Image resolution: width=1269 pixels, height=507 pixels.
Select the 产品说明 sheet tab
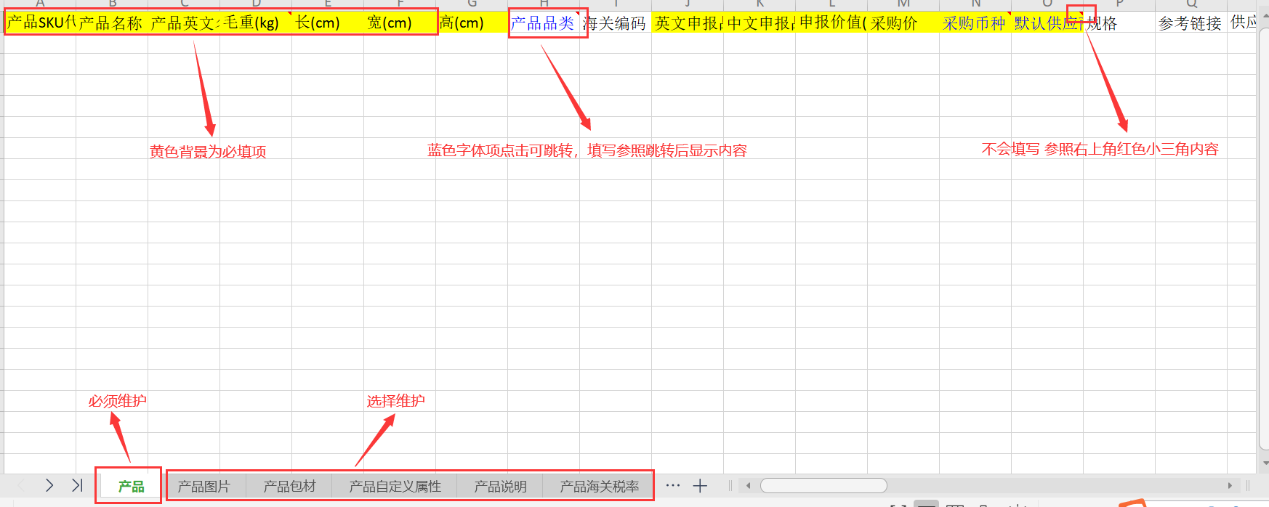[500, 487]
